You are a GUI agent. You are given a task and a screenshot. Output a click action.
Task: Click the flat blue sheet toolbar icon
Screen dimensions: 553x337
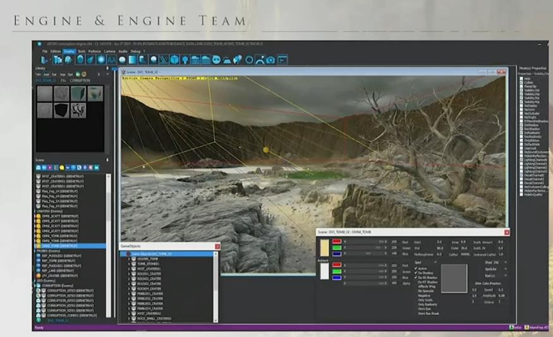tap(133, 60)
